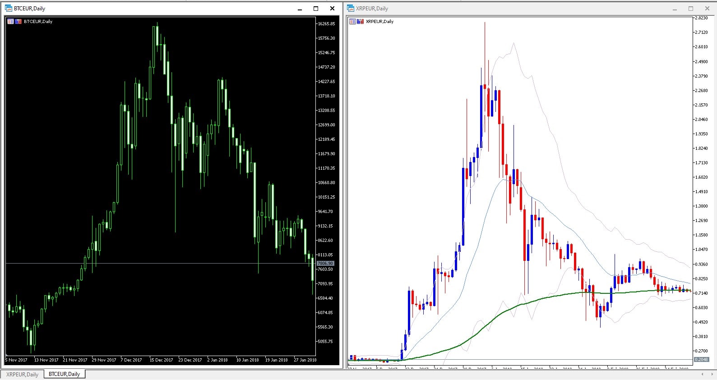Maximize the BTCEUR,Daily chart window
This screenshot has width=717, height=380.
(x=316, y=8)
